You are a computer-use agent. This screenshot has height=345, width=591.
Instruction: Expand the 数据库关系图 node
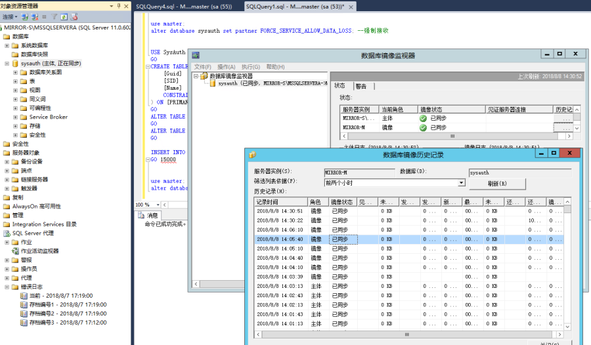tap(16, 72)
